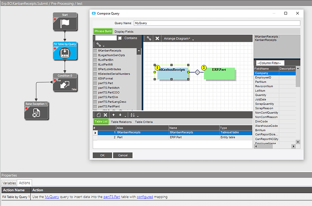Check the ttLegalNumGenOpts table checkbox
This screenshot has width=312, height=206.
tap(95, 55)
